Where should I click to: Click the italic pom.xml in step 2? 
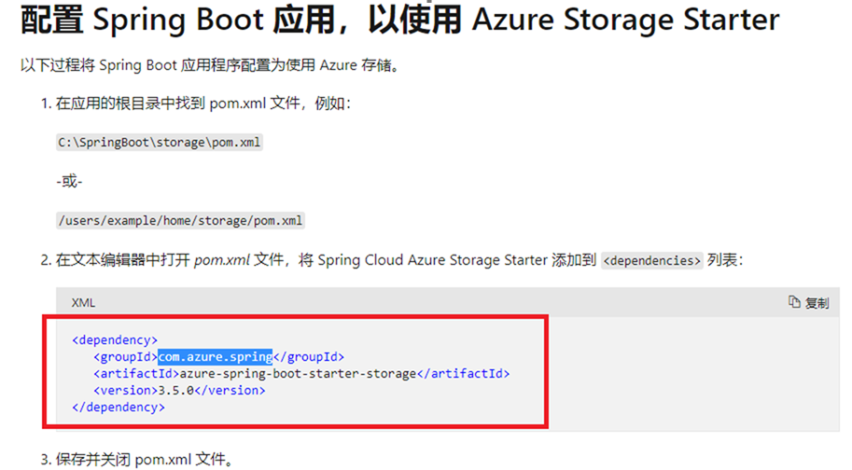coord(222,260)
